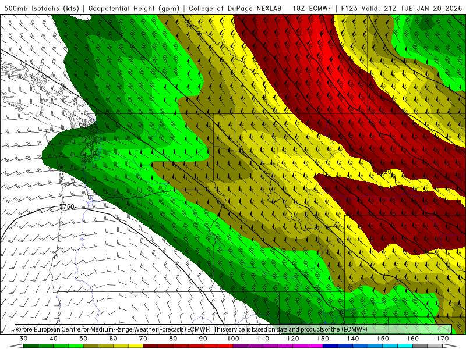466x349 pixels.
Task: Click 'College of DuPage NEXLAB' header text
Action: [235, 9]
